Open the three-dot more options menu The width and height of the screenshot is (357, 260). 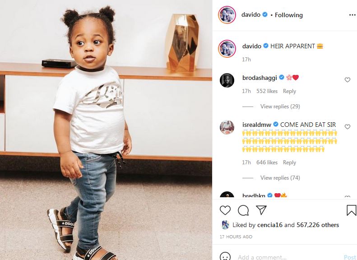352,15
